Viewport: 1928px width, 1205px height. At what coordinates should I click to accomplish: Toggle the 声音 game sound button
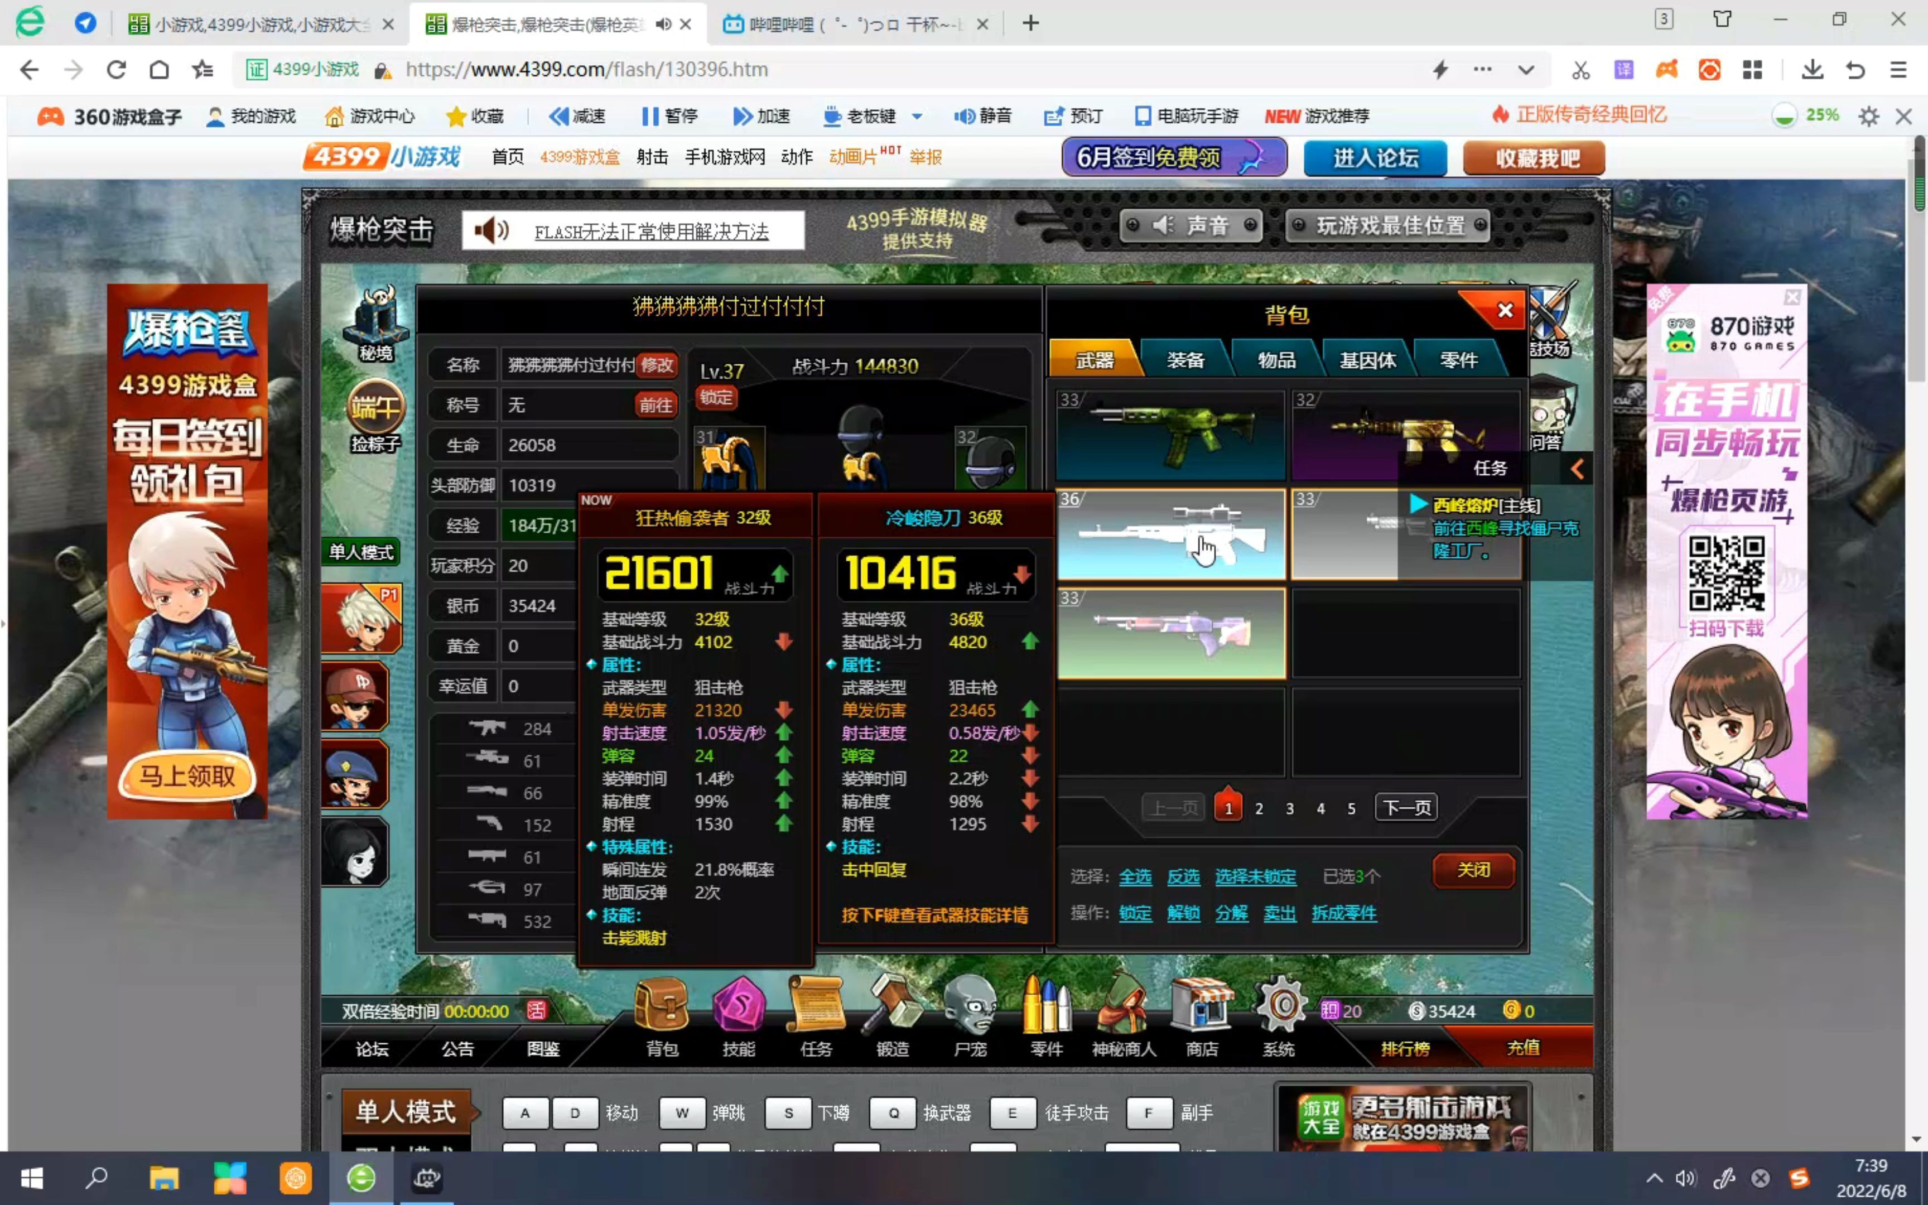coord(1191,226)
